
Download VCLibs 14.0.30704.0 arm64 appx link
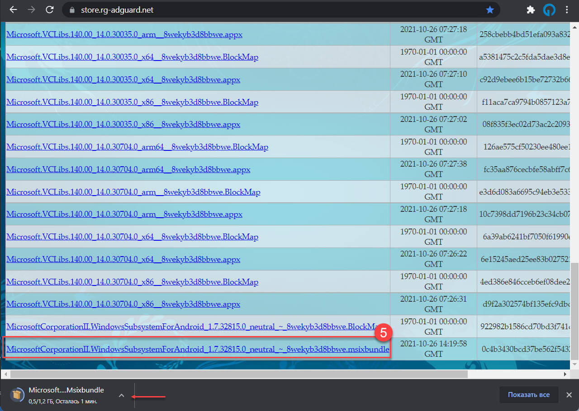(128, 169)
